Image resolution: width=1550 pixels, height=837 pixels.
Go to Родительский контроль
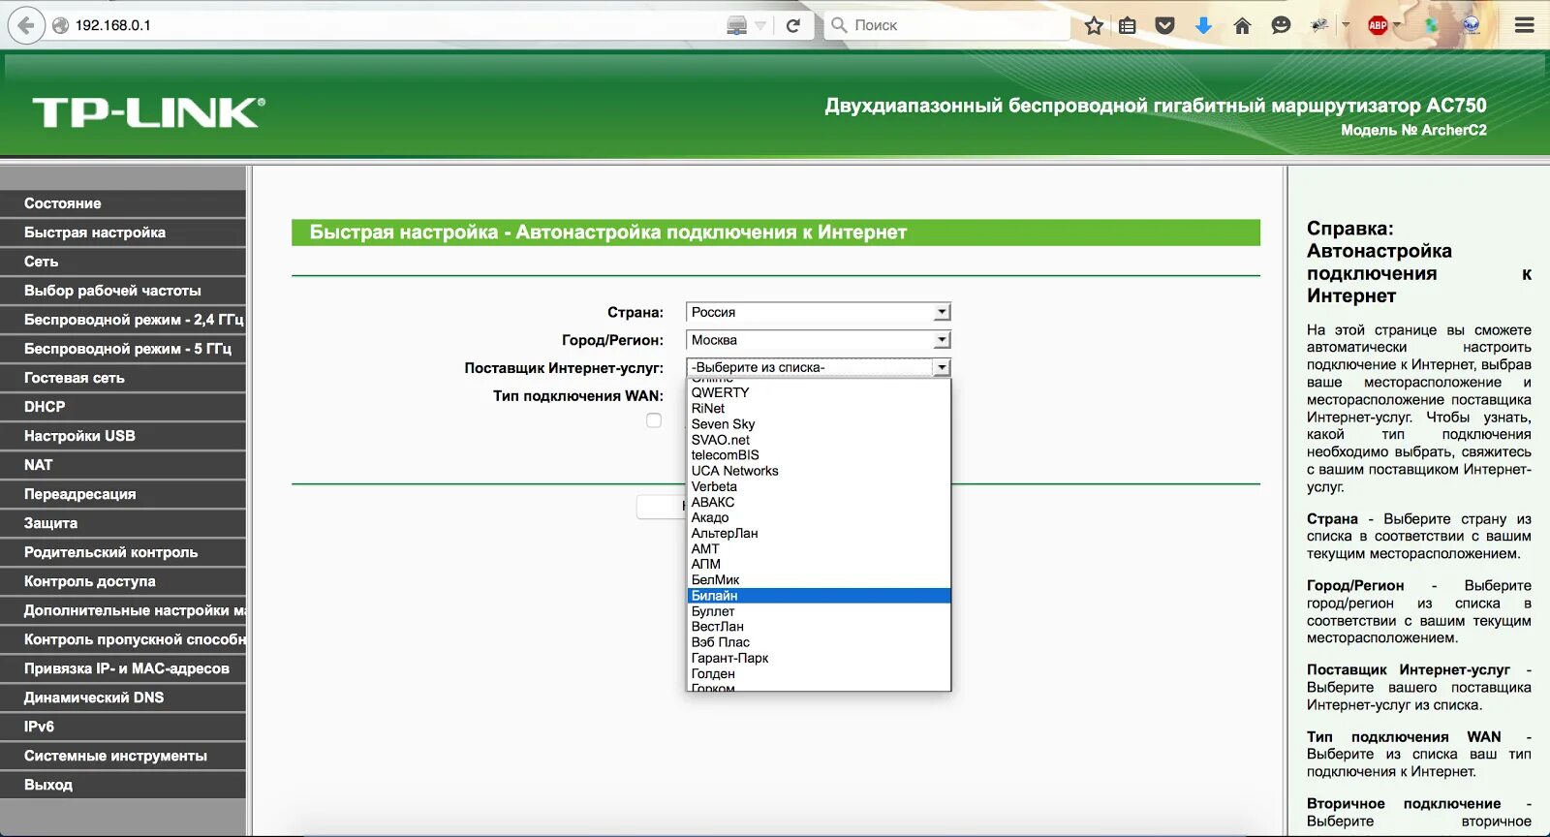point(123,552)
